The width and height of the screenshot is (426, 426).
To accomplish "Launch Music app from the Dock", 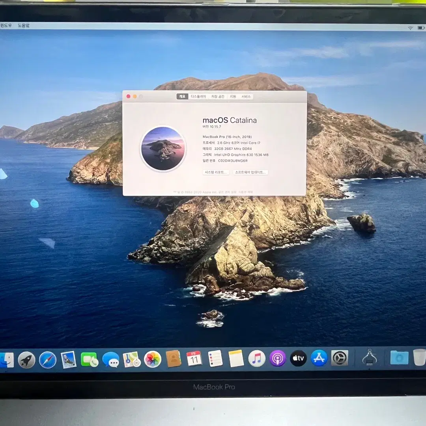I will click(x=257, y=358).
